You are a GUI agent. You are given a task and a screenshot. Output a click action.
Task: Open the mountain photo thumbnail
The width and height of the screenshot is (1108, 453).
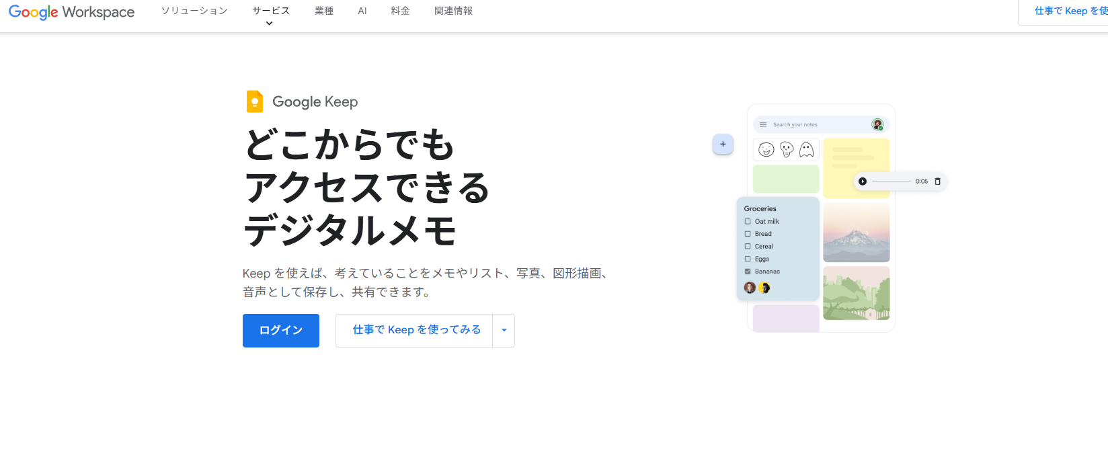pos(857,232)
